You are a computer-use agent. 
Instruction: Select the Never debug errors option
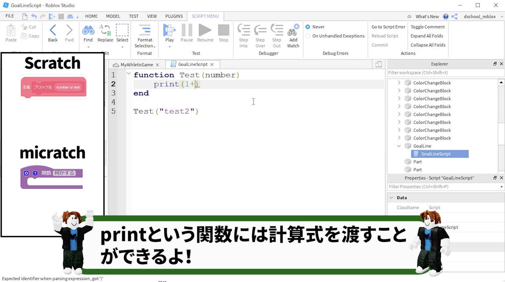coord(308,27)
